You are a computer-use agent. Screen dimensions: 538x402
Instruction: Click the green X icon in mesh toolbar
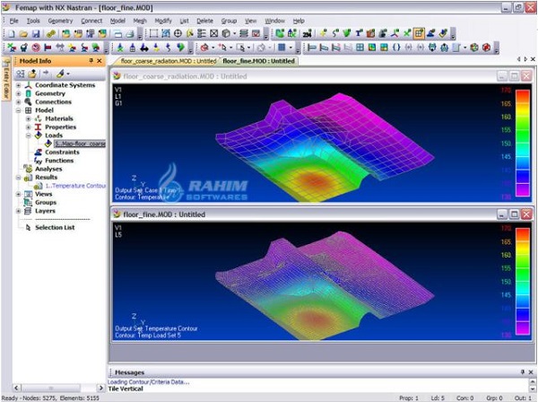(407, 33)
